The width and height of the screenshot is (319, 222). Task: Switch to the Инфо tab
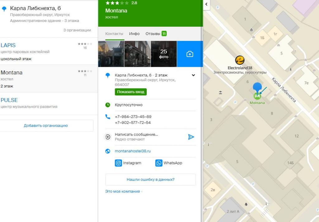pyautogui.click(x=134, y=34)
